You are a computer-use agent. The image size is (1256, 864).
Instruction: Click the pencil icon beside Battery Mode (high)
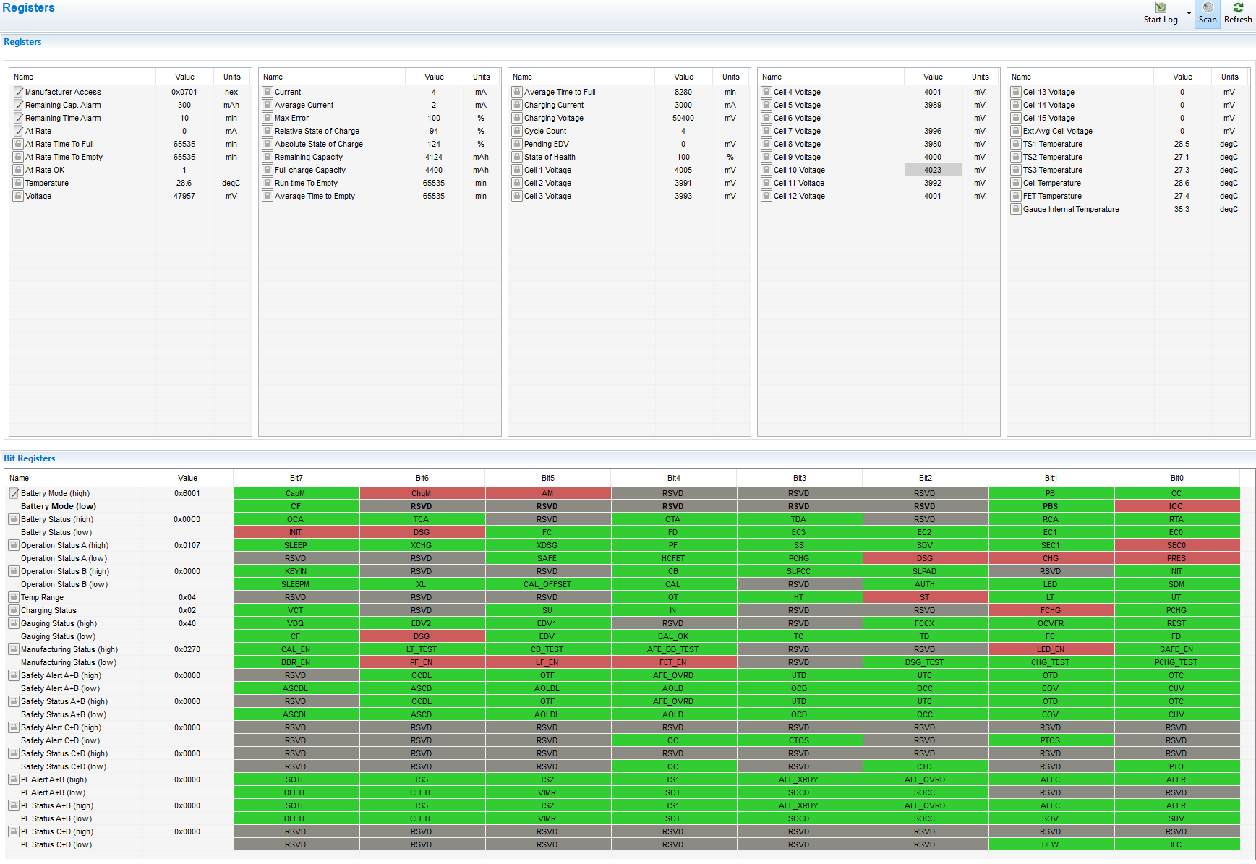point(14,493)
